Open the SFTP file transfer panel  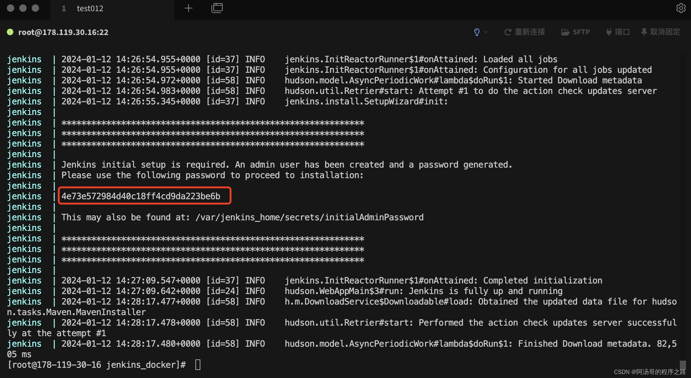click(x=575, y=32)
